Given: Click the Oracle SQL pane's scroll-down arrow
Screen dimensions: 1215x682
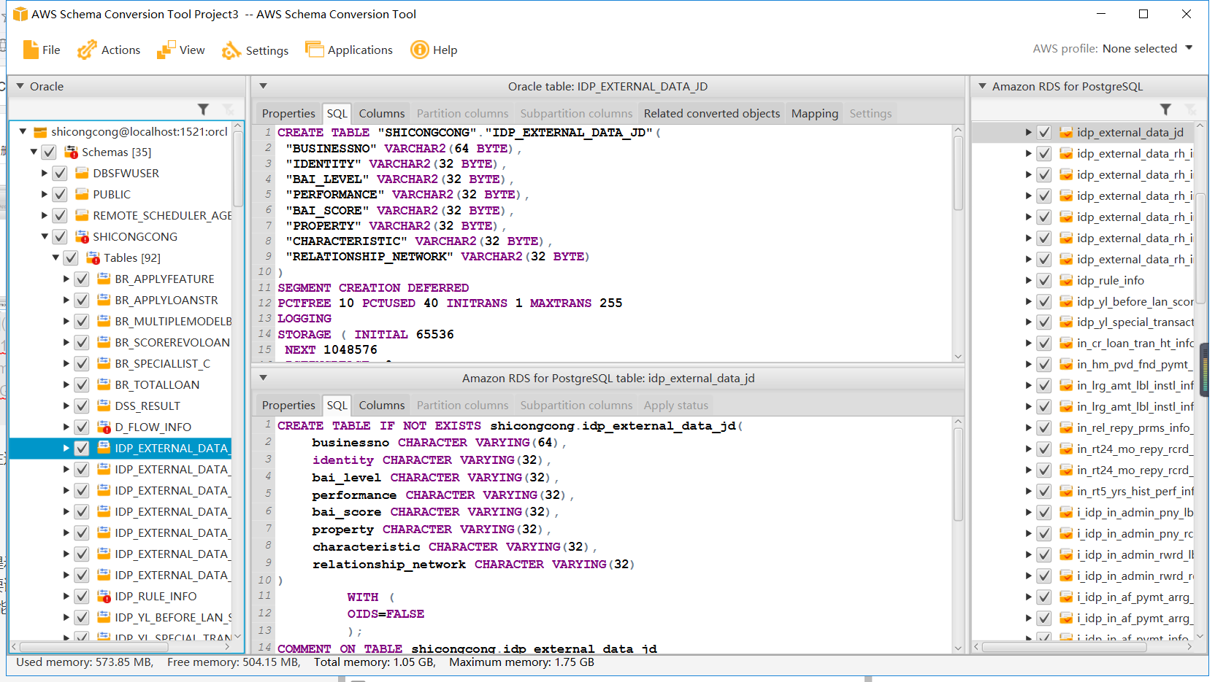Looking at the screenshot, I should (x=958, y=357).
